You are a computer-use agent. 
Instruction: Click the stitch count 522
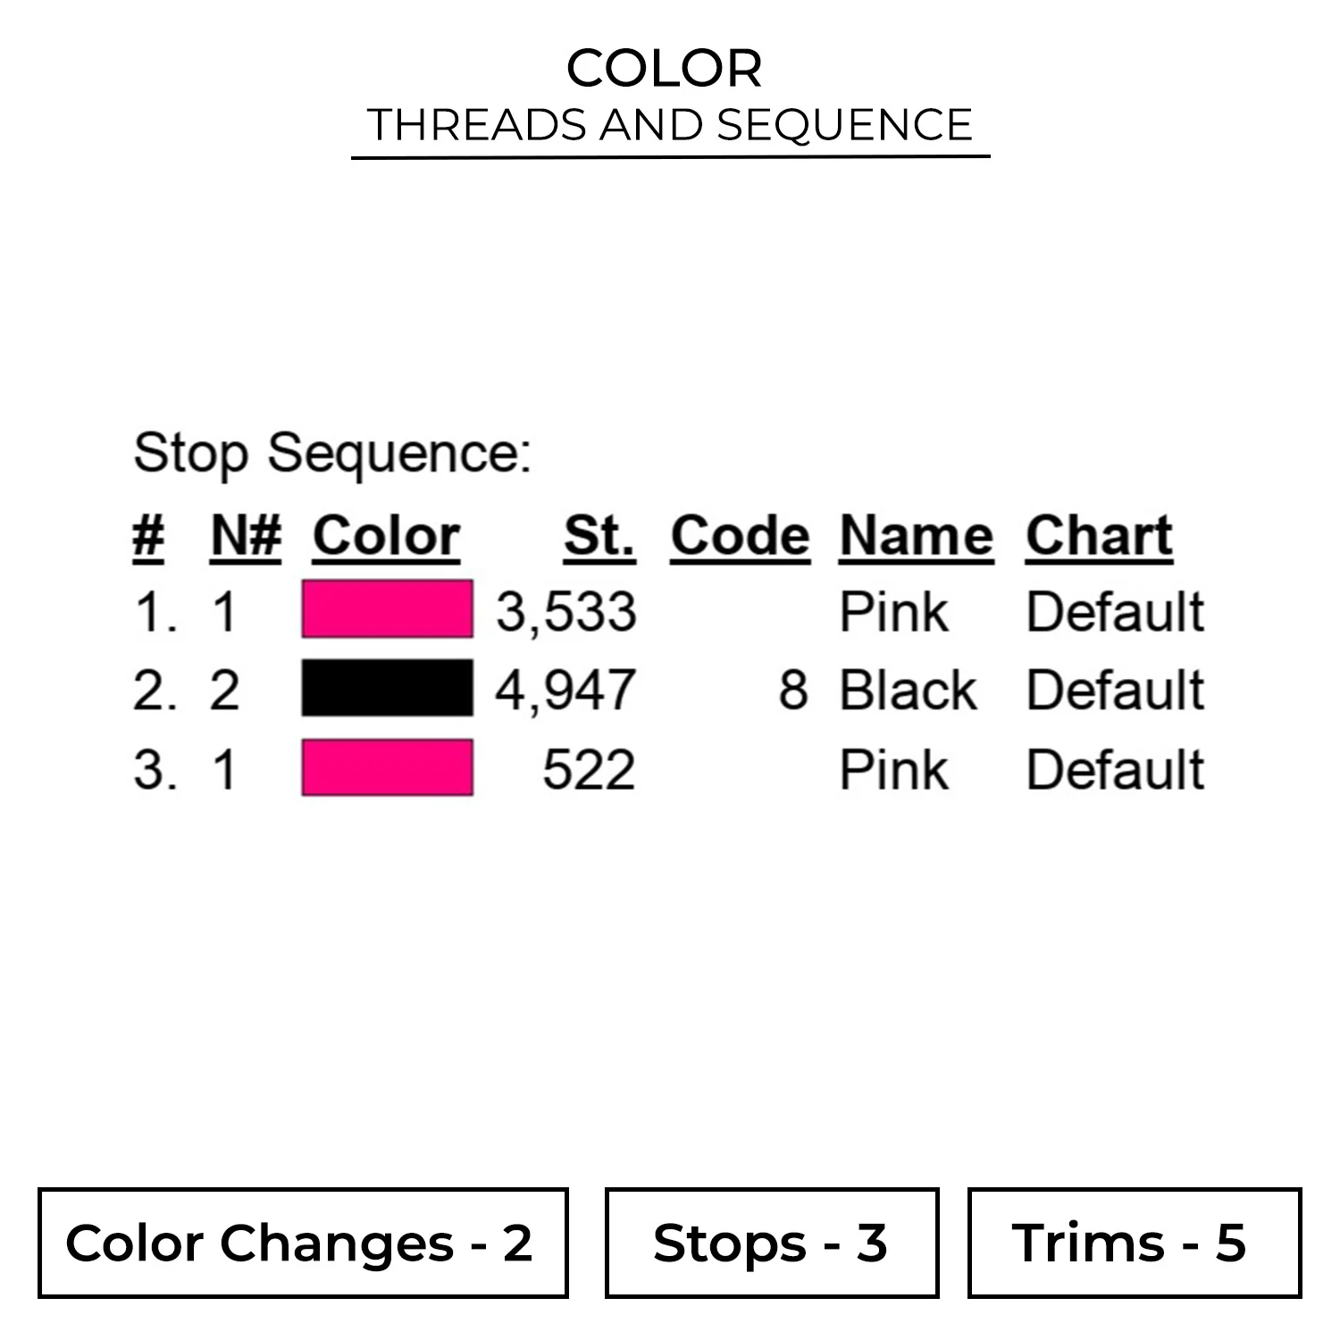pos(589,769)
